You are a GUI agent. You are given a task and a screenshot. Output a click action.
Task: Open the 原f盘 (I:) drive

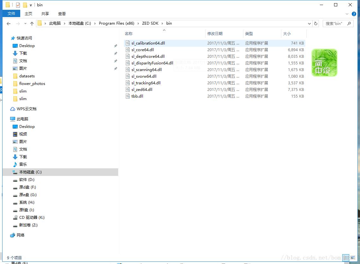click(27, 210)
